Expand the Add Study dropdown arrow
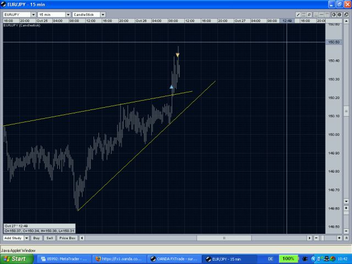Image resolution: width=352 pixels, height=264 pixels. click(x=26, y=238)
